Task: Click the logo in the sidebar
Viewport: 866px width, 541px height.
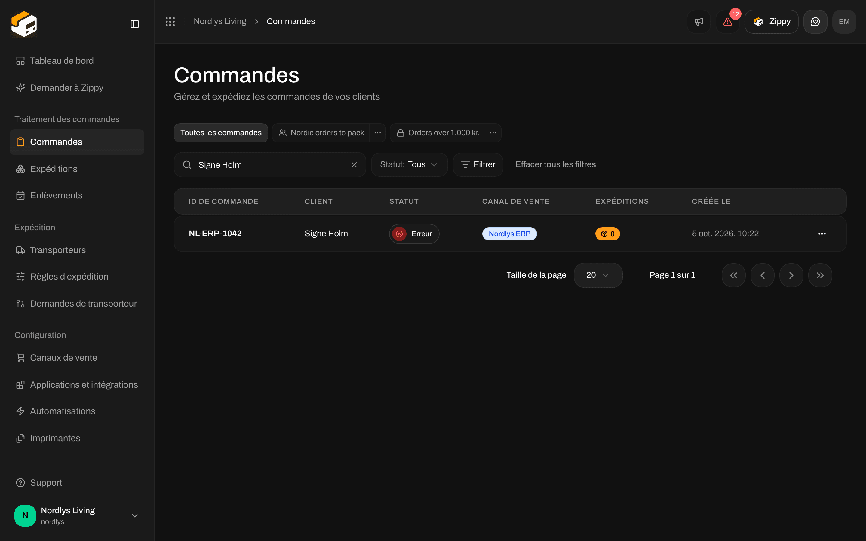Action: click(x=24, y=24)
